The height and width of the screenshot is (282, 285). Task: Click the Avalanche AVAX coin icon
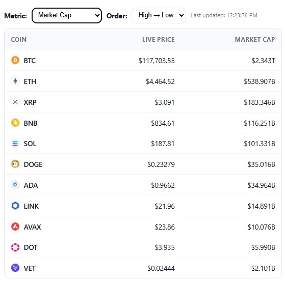(x=15, y=227)
